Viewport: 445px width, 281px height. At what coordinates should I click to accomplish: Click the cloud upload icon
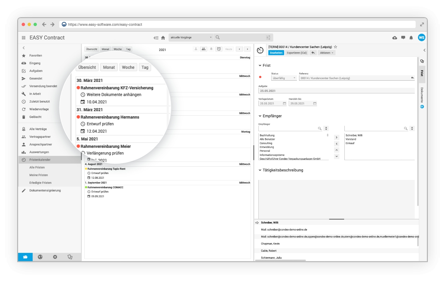click(x=395, y=38)
